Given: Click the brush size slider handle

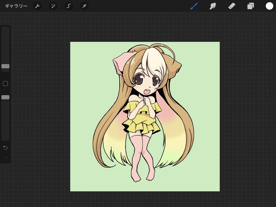Looking at the screenshot, I should click(x=5, y=66).
